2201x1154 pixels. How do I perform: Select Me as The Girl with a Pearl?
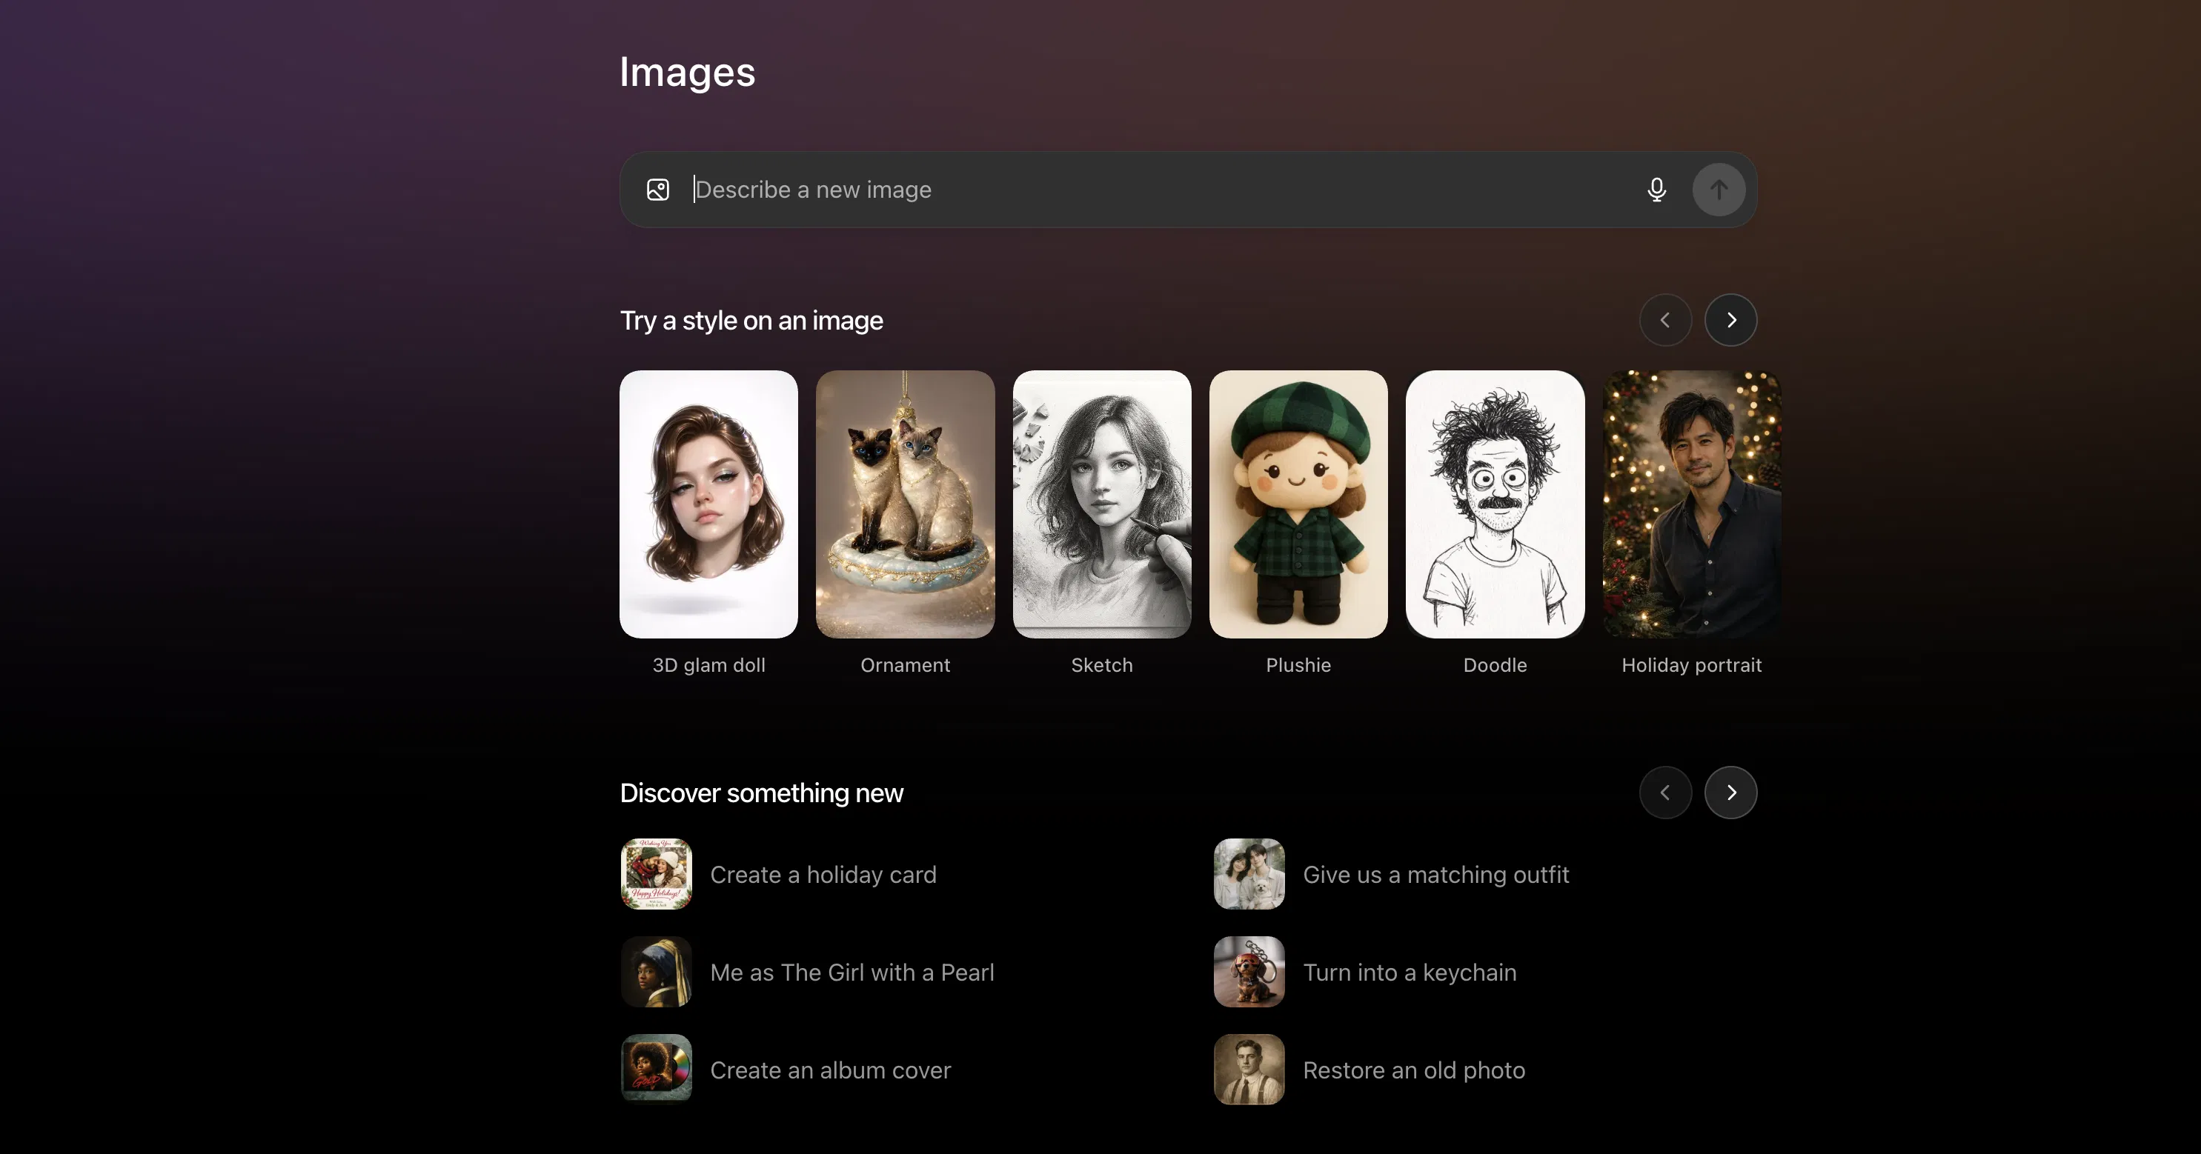click(x=851, y=972)
